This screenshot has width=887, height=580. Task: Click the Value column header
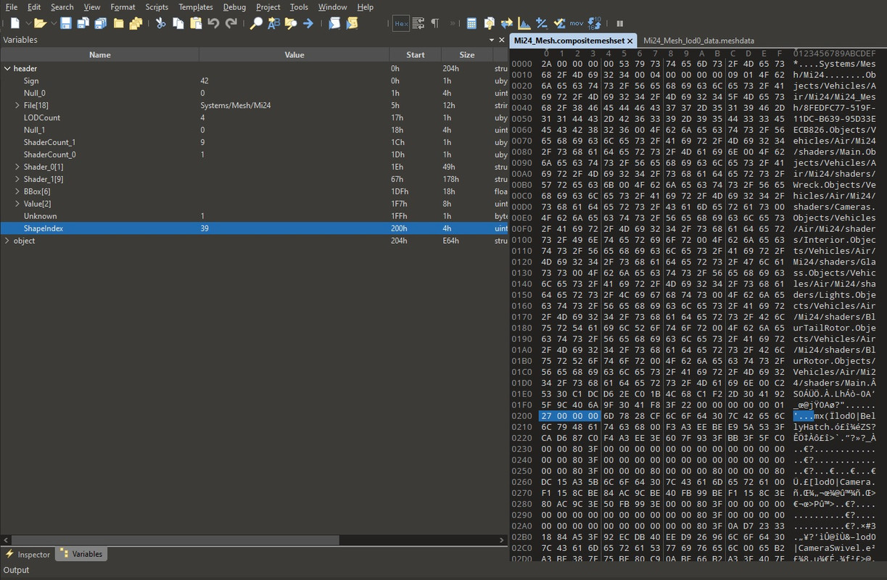click(294, 54)
